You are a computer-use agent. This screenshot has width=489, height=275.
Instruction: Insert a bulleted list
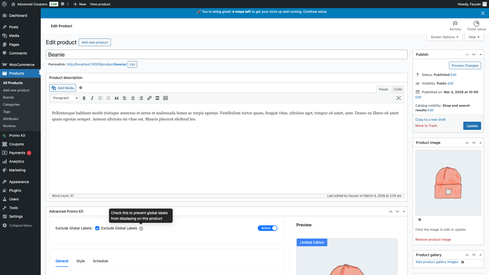click(x=100, y=98)
